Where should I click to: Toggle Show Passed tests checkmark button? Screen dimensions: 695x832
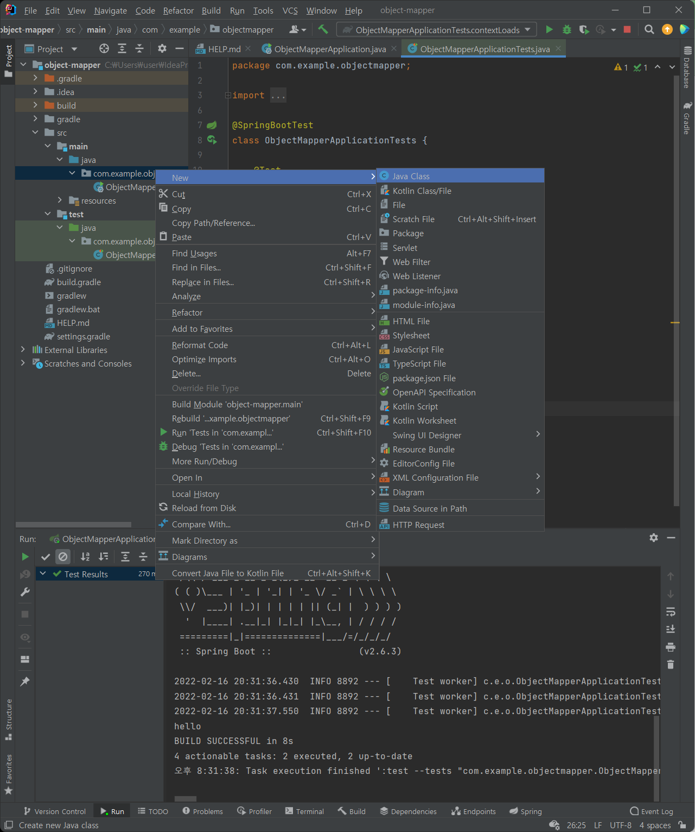tap(46, 557)
